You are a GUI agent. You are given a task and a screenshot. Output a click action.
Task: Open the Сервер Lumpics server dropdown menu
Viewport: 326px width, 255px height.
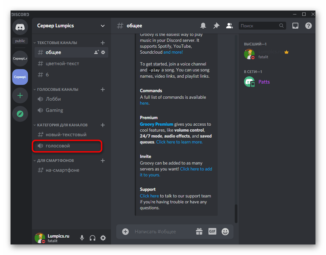point(103,26)
